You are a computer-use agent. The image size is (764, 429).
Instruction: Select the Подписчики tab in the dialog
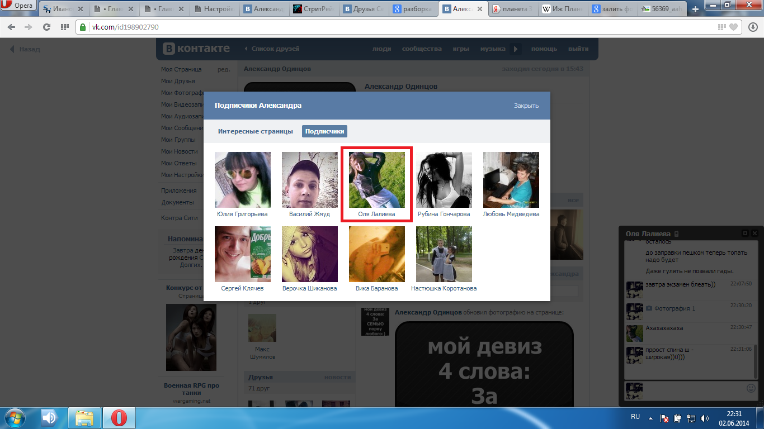(x=324, y=131)
